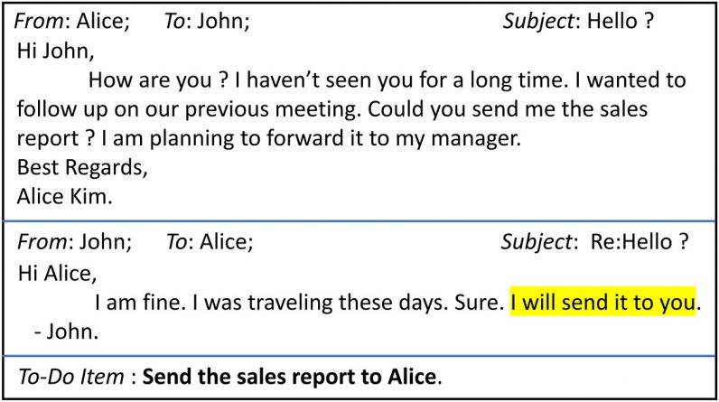
Task: Click the 'To-Do Item' label
Action: [x=71, y=377]
